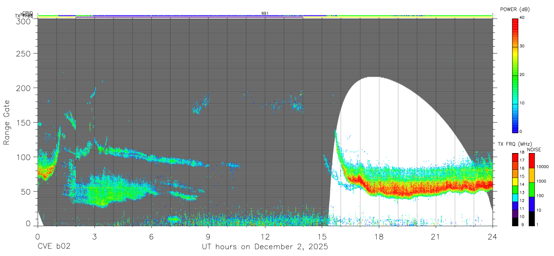Image resolution: width=554 pixels, height=256 pixels.
Task: Click the 1 tick on NOISE legend
Action: pyautogui.click(x=537, y=224)
